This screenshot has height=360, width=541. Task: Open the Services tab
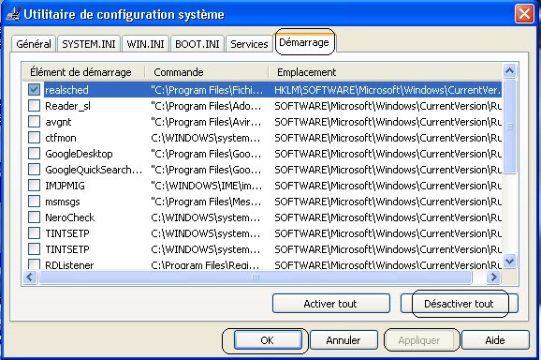point(249,44)
